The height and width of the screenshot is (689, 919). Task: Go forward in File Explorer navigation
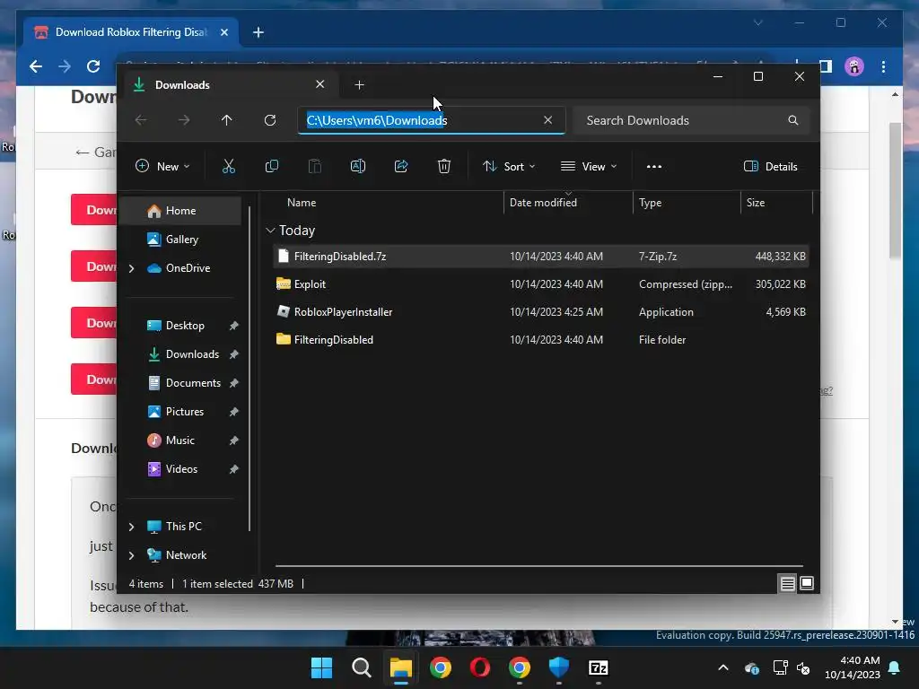click(184, 120)
